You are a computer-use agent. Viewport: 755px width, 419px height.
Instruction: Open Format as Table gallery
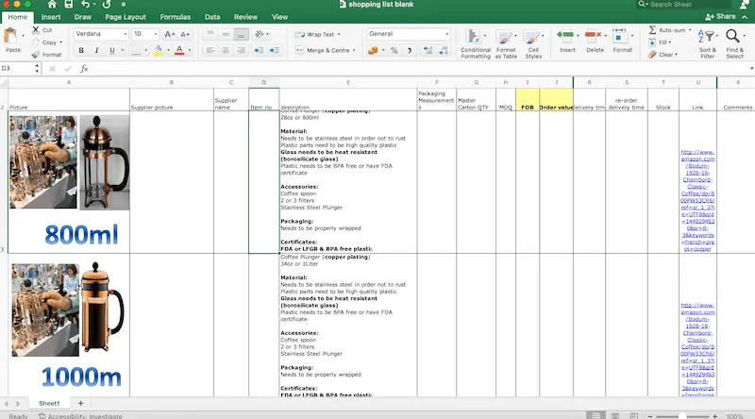[506, 43]
